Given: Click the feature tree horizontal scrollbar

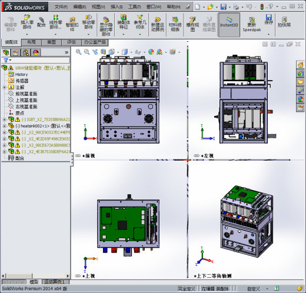Looking at the screenshot, I should pyautogui.click(x=35, y=276).
